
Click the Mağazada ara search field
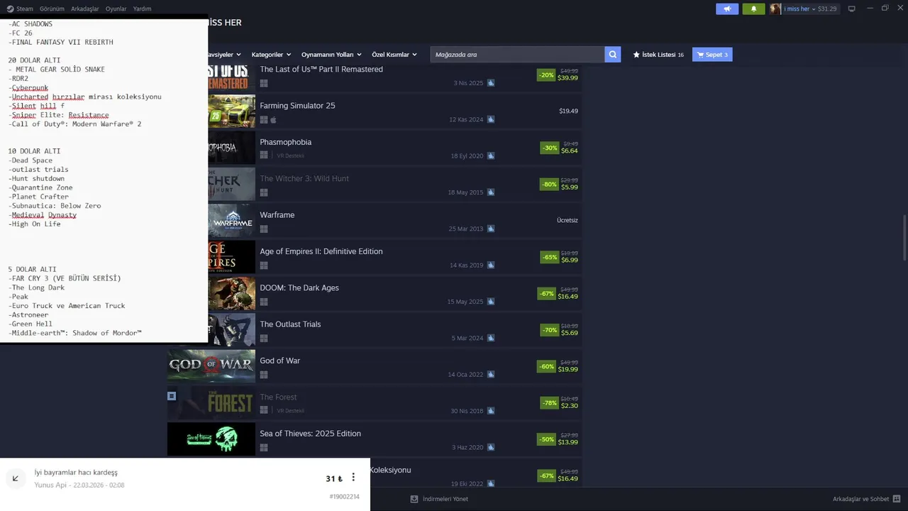click(x=517, y=55)
